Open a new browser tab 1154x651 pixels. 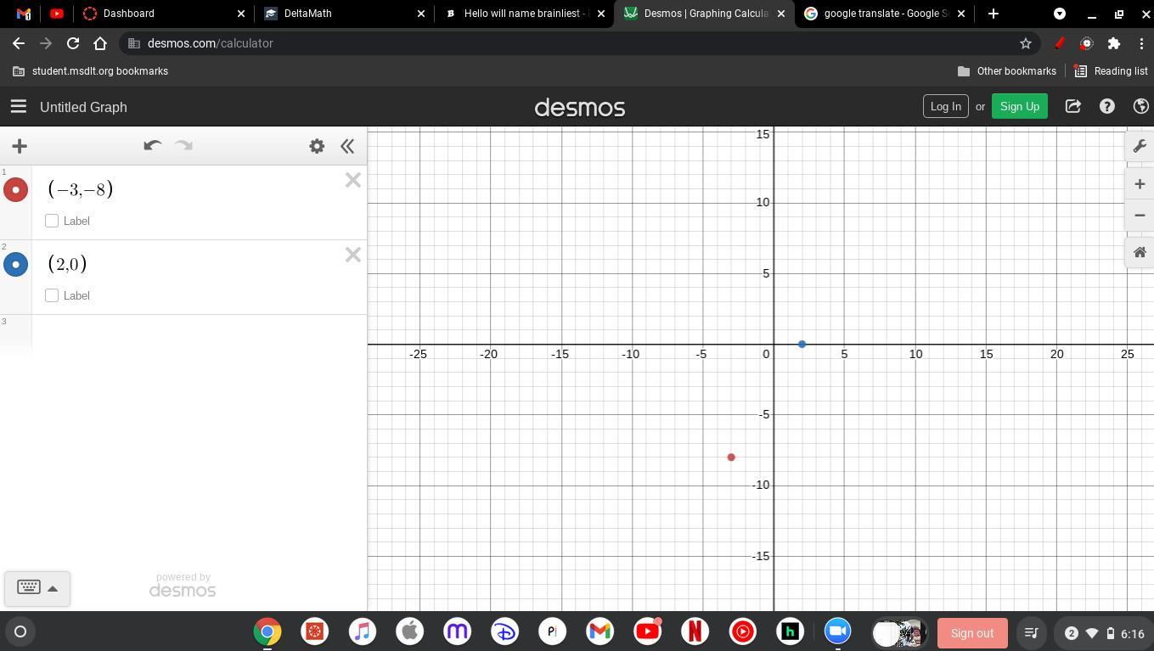coord(994,14)
